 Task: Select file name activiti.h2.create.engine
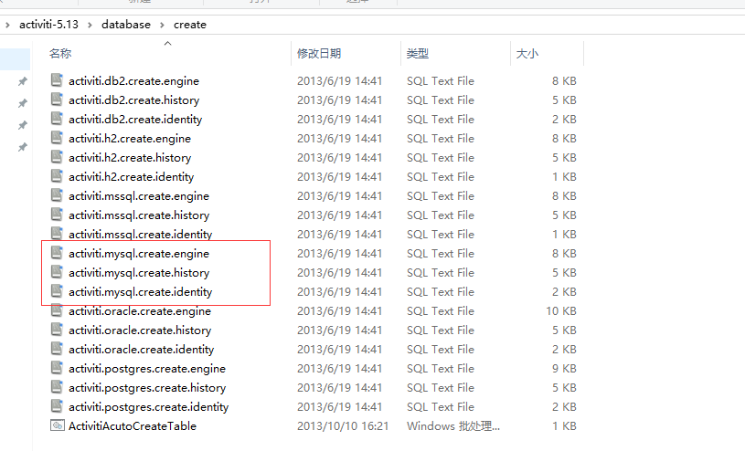(130, 139)
